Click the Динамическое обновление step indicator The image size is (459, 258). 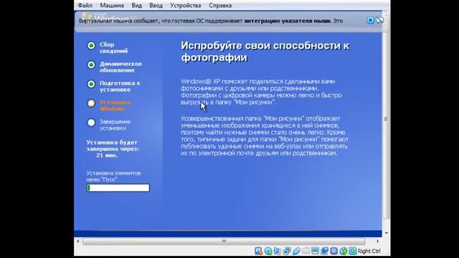tap(91, 64)
